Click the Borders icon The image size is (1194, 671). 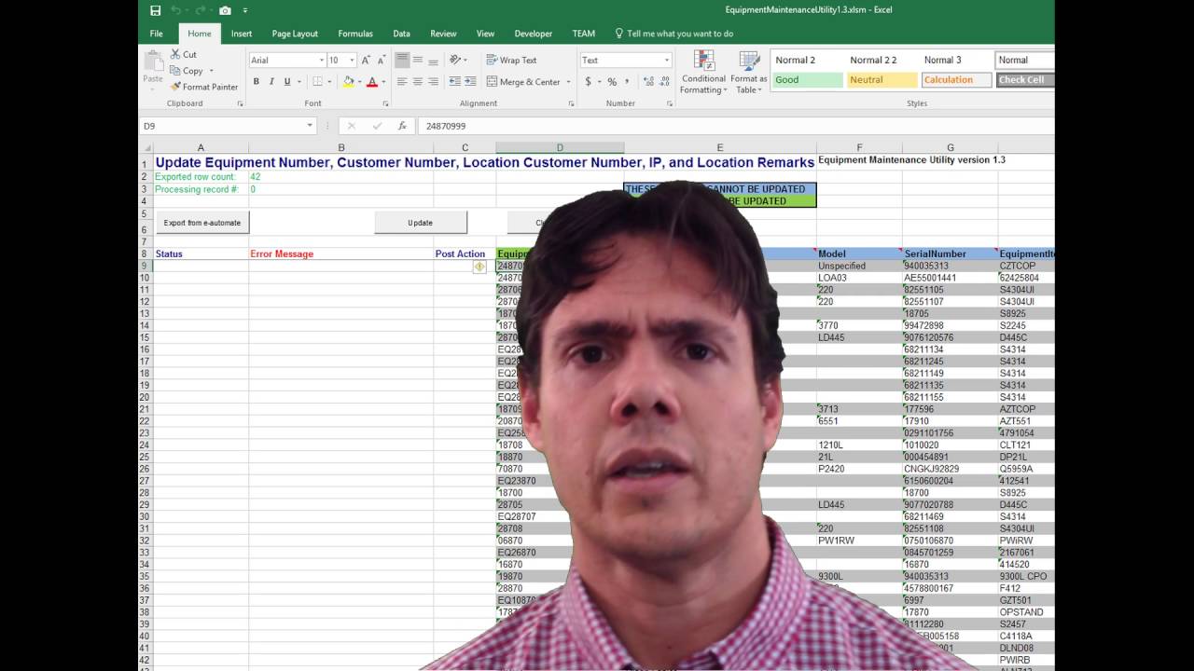tap(317, 82)
